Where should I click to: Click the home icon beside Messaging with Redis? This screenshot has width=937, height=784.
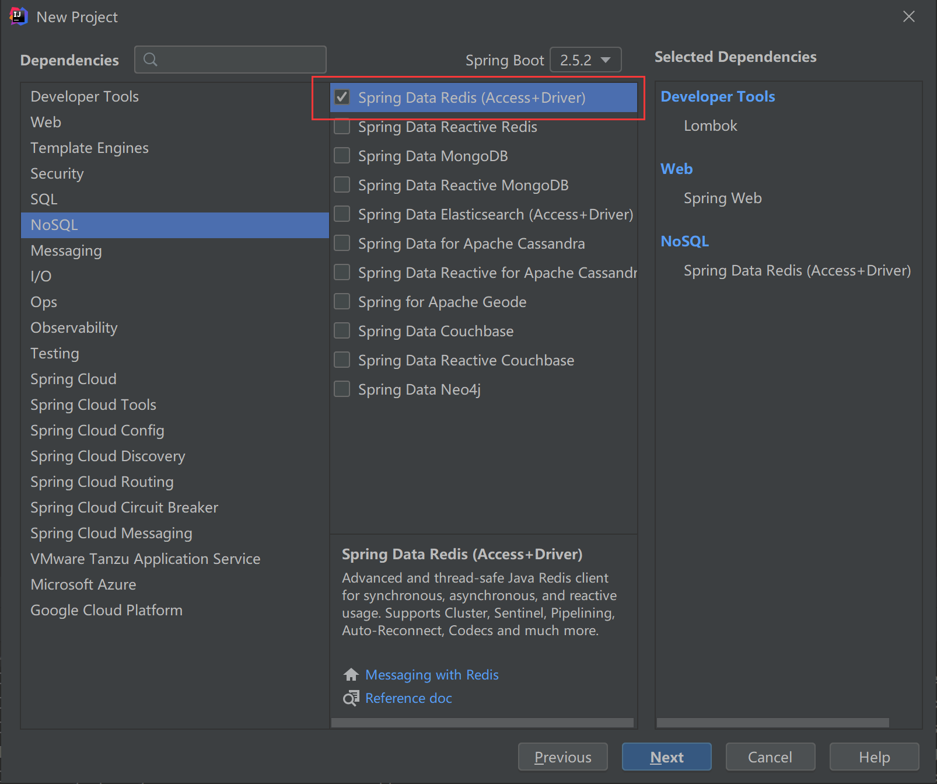click(x=351, y=675)
